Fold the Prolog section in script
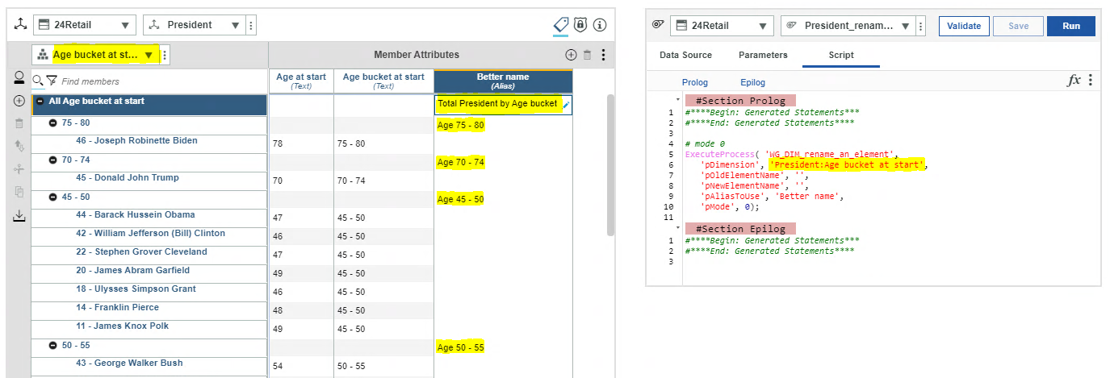1110x378 pixels. 677,101
